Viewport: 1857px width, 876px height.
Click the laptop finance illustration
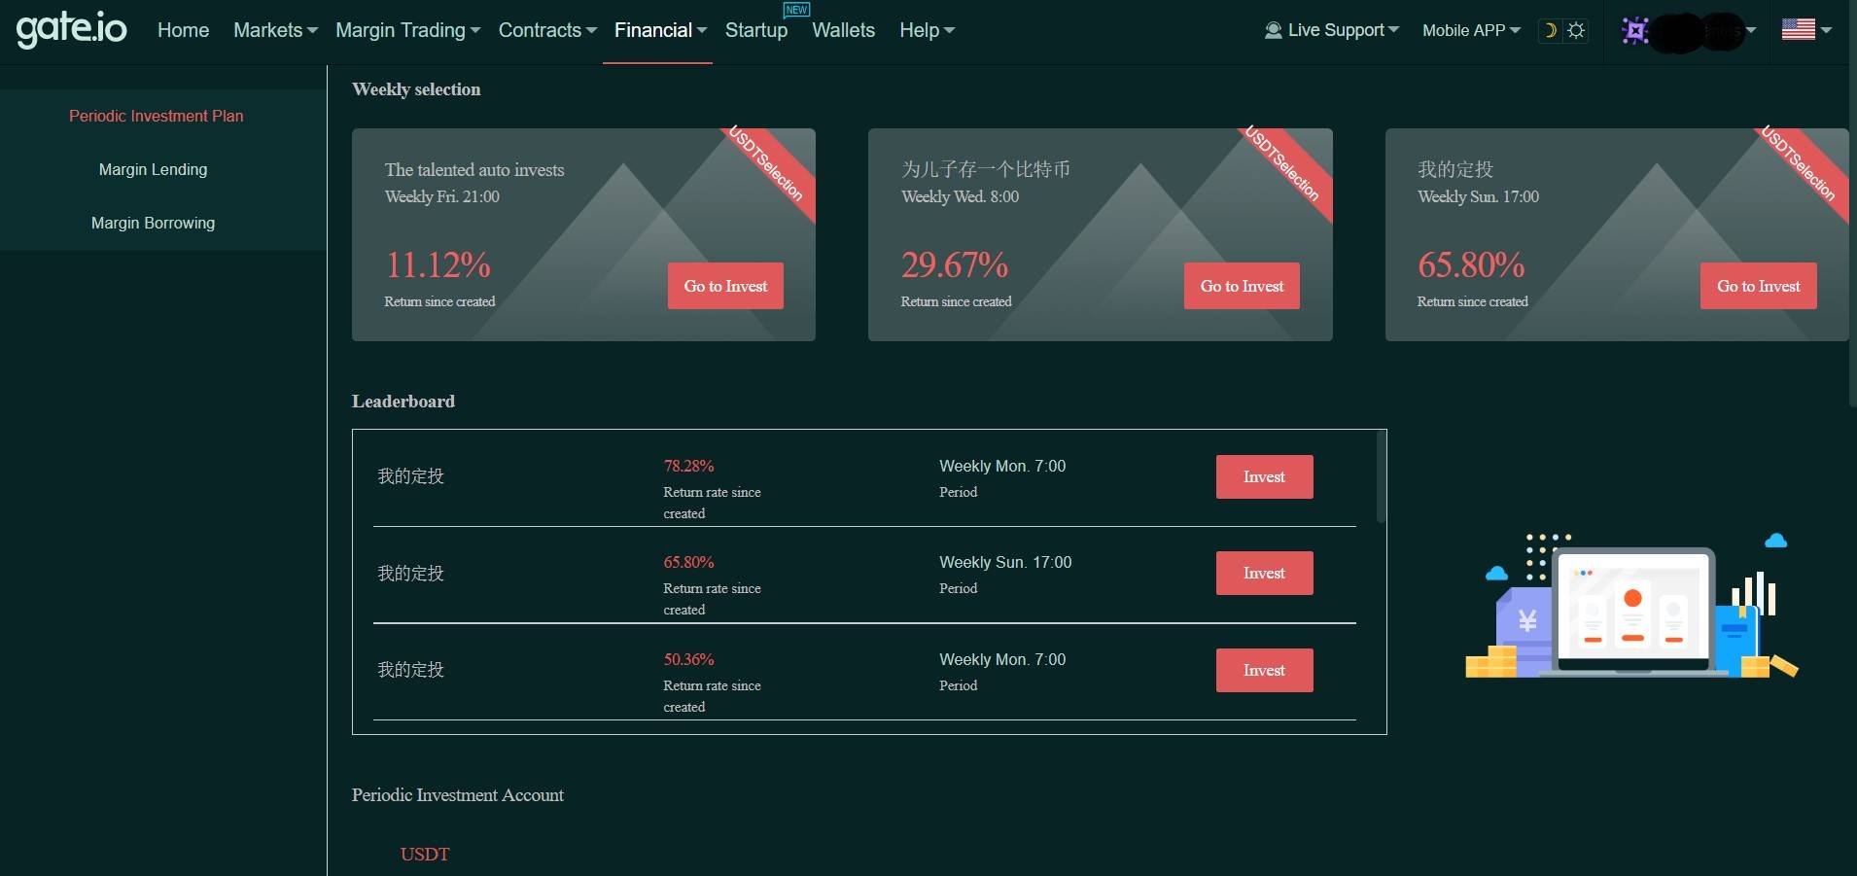coord(1631,606)
